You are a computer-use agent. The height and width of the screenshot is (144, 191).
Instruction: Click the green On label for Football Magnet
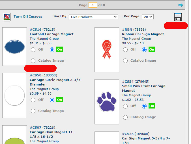click(x=60, y=49)
